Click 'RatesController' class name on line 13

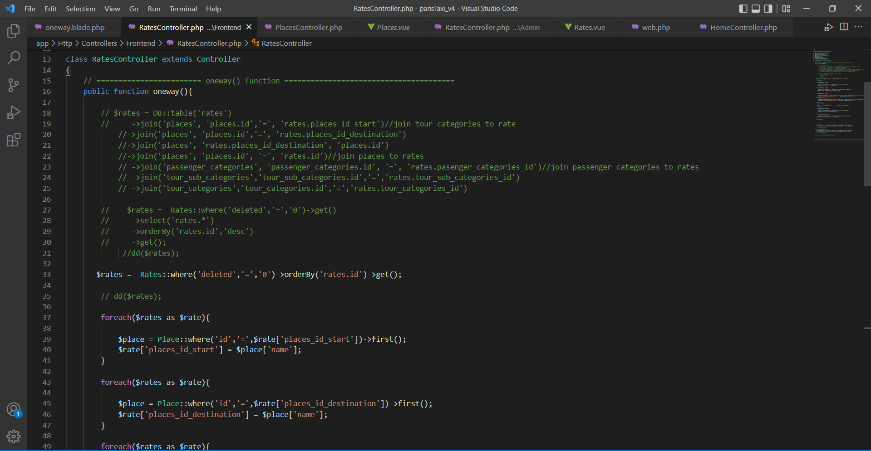click(x=125, y=59)
